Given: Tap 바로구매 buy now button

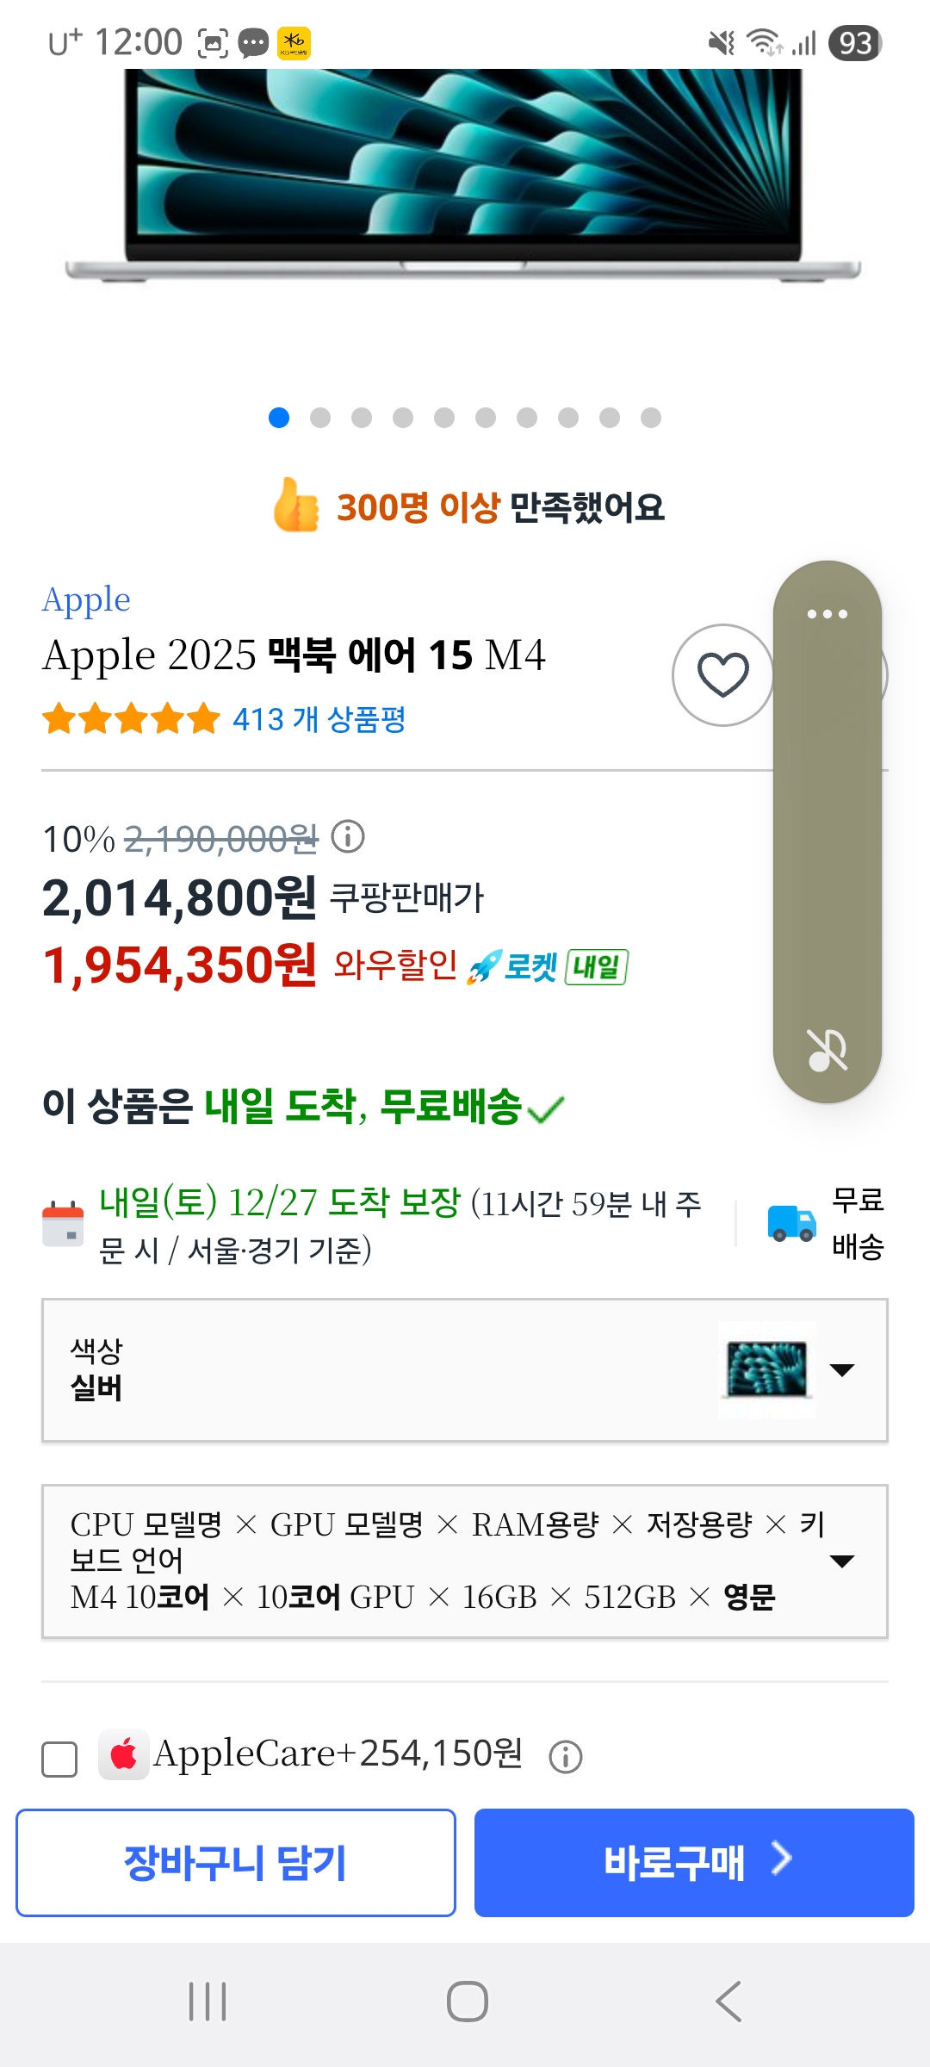Looking at the screenshot, I should [x=694, y=1863].
